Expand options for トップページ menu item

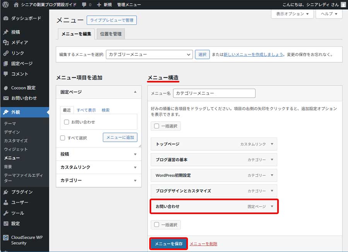pyautogui.click(x=272, y=144)
